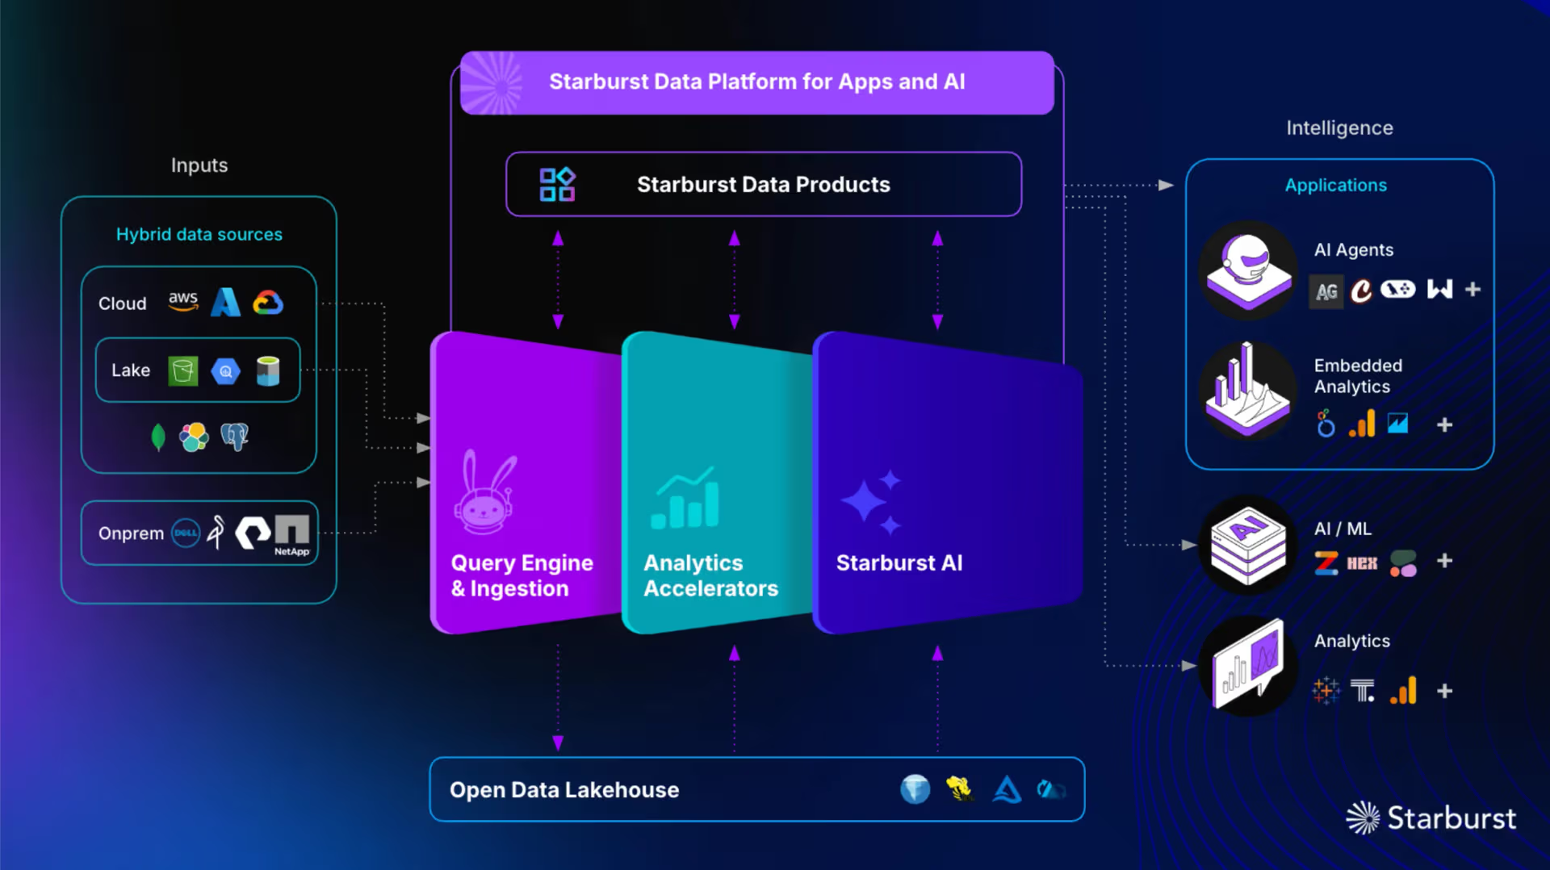Click the Starburst Data Products grid icon
This screenshot has height=870, width=1550.
point(557,185)
